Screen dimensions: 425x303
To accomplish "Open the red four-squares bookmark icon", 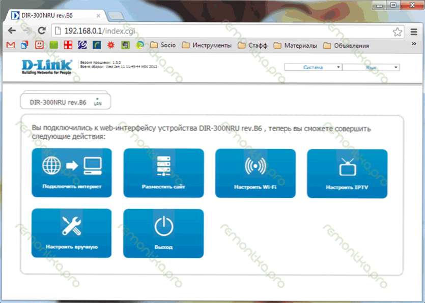I will tap(68, 45).
